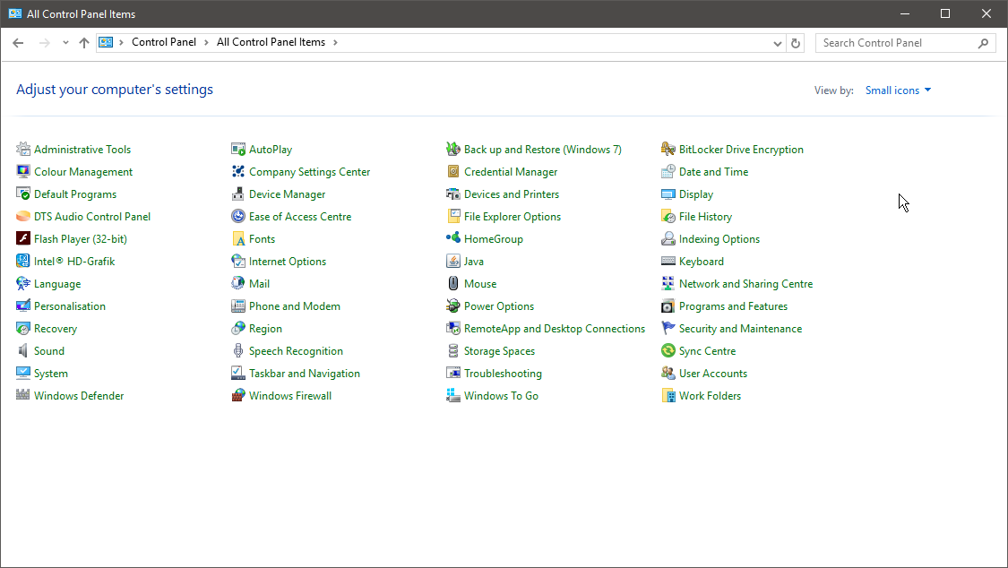
Task: Open RemoteApp and Desktop Connections link
Action: pyautogui.click(x=554, y=329)
